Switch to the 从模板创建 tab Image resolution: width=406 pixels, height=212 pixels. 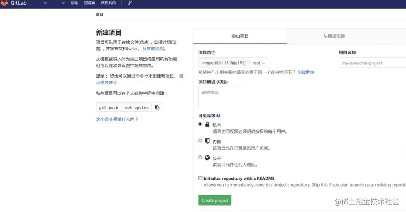[334, 36]
